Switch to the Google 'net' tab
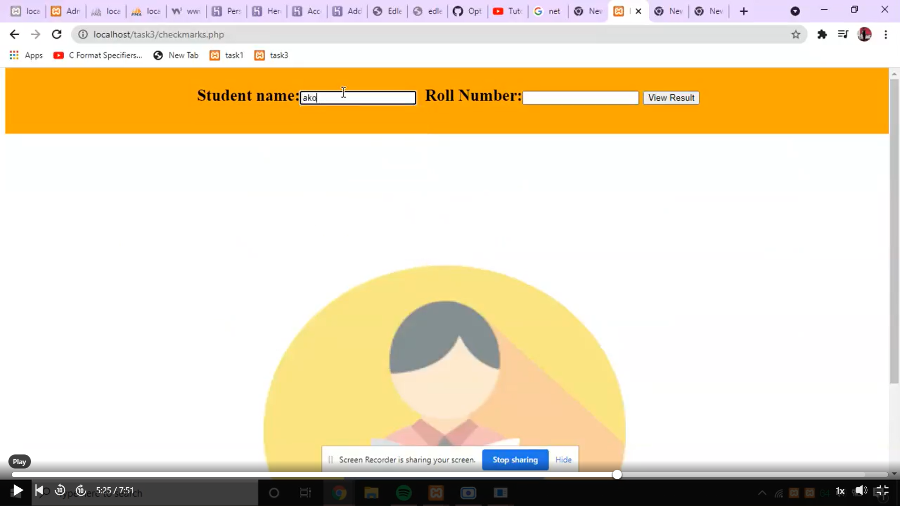 549,11
